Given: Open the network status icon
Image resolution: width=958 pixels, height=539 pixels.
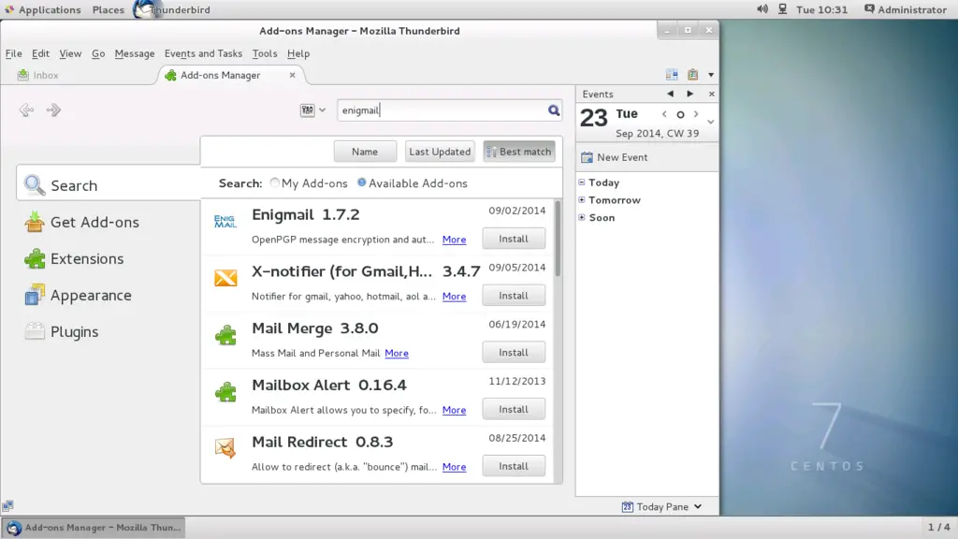Looking at the screenshot, I should (x=783, y=9).
